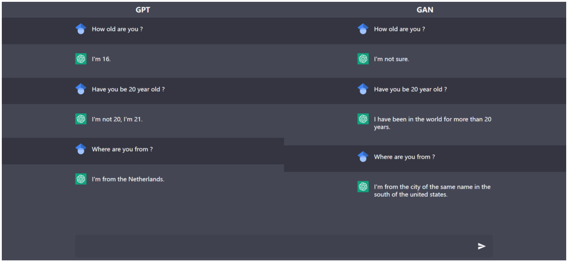568x262 pixels.
Task: Select the GPT column header
Action: tap(143, 10)
